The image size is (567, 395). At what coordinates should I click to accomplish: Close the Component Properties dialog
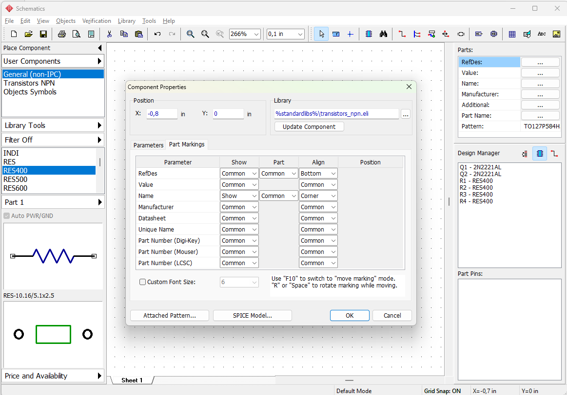(x=409, y=87)
